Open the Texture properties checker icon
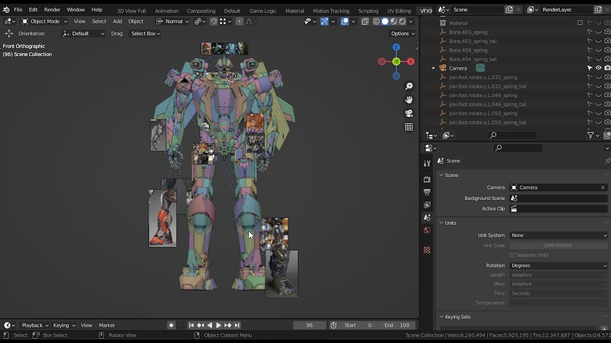 click(427, 250)
